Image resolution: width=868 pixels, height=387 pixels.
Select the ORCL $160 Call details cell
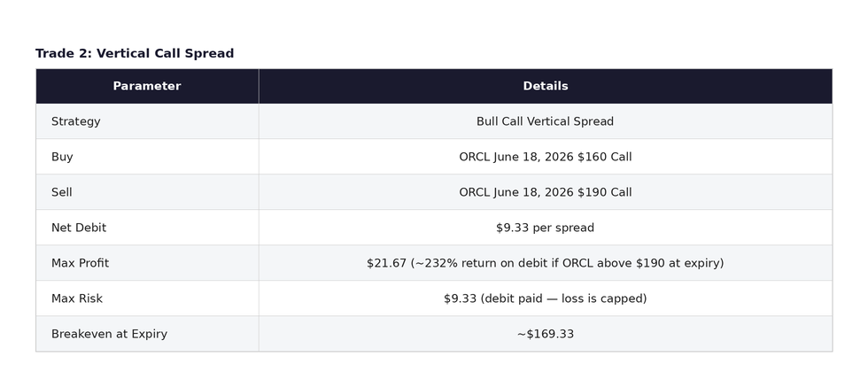click(x=545, y=158)
